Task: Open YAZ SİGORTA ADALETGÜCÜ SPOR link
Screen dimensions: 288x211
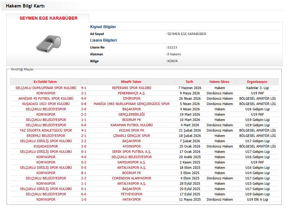Action: [x=46, y=130]
